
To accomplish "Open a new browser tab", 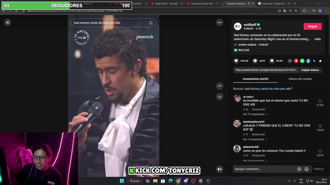I will pos(295,4).
